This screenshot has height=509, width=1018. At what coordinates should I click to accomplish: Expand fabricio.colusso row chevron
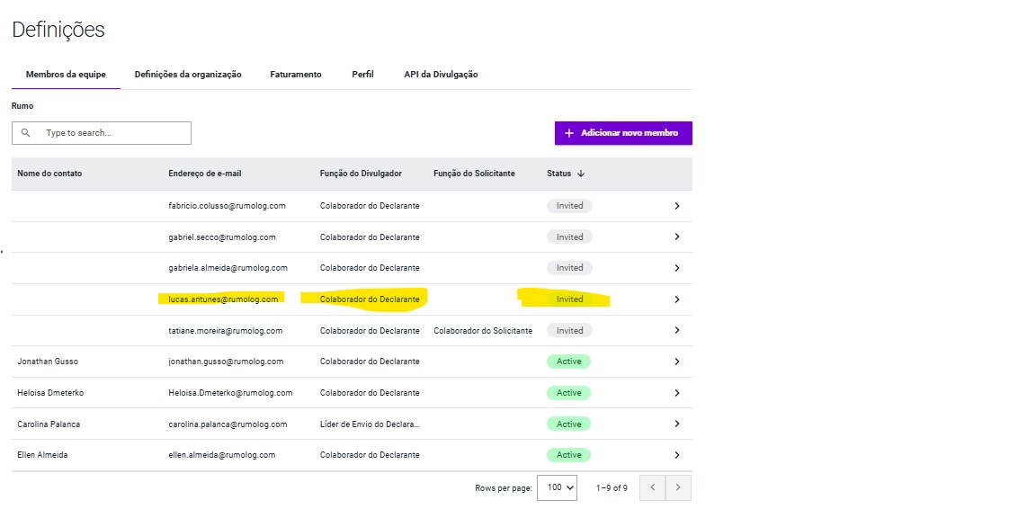pyautogui.click(x=676, y=206)
